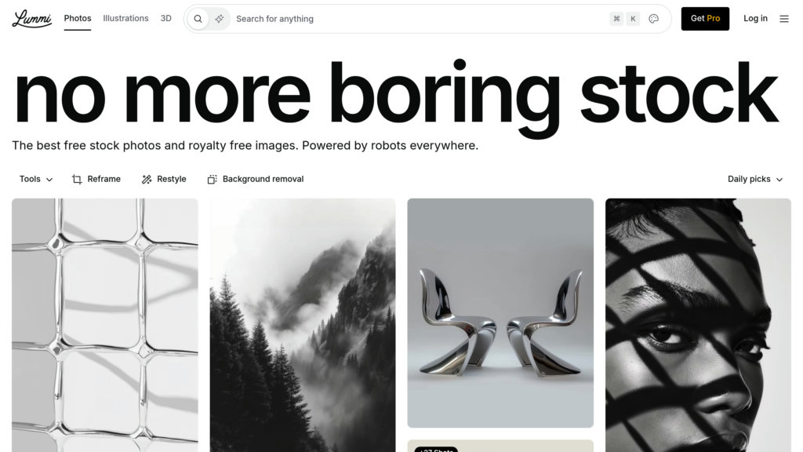Viewport: 803px width, 452px height.
Task: Click the Lummi logo
Action: (31, 19)
